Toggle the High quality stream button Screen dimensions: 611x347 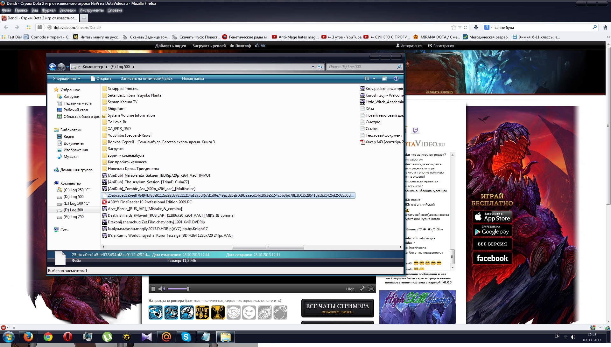350,288
